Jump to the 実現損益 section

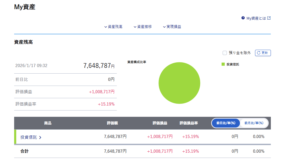(174, 27)
